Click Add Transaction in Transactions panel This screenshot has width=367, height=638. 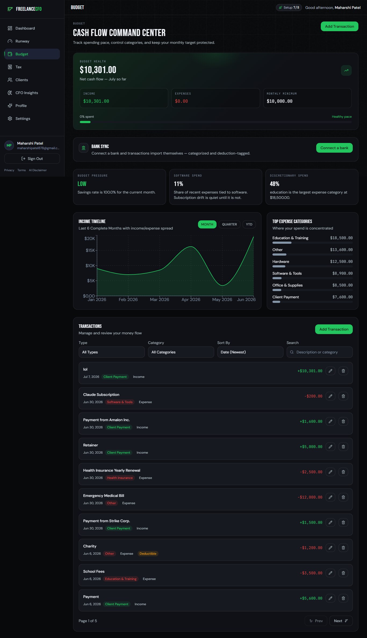pos(334,329)
